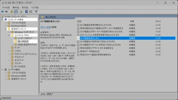Switch to the 拡張 tab
The image size is (178, 100).
(x=43, y=94)
